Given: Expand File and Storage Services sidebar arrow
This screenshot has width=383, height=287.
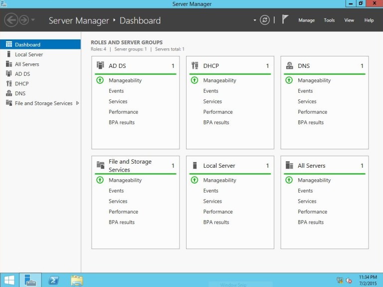Looking at the screenshot, I should (77, 103).
